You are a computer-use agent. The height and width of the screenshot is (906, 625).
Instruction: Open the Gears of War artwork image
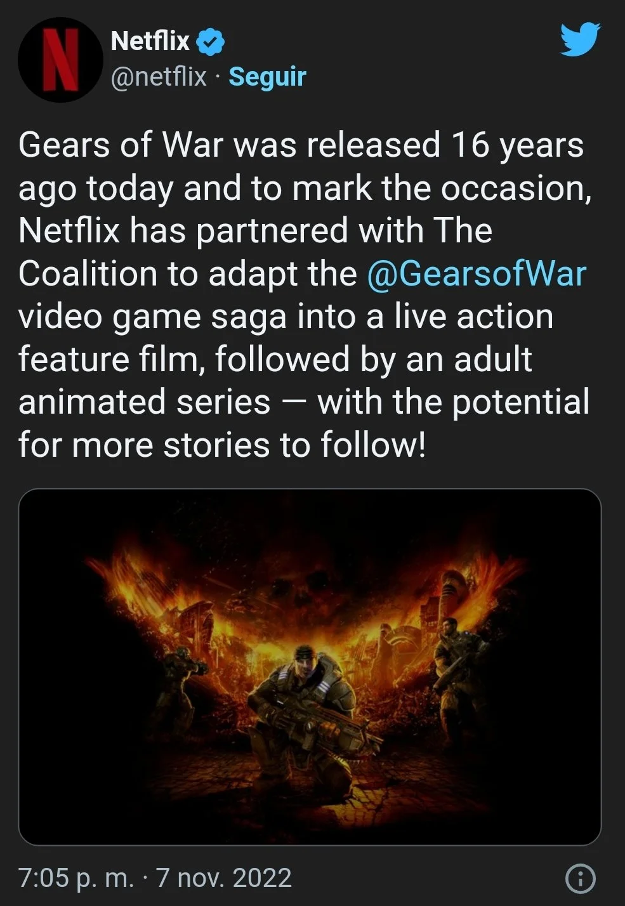(310, 667)
